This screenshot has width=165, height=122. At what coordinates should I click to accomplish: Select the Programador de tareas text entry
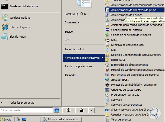(x=125, y=95)
